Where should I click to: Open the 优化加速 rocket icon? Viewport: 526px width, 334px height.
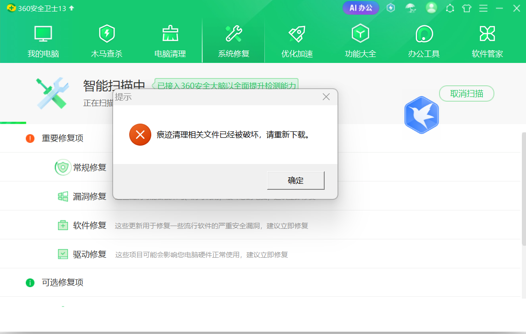[297, 34]
